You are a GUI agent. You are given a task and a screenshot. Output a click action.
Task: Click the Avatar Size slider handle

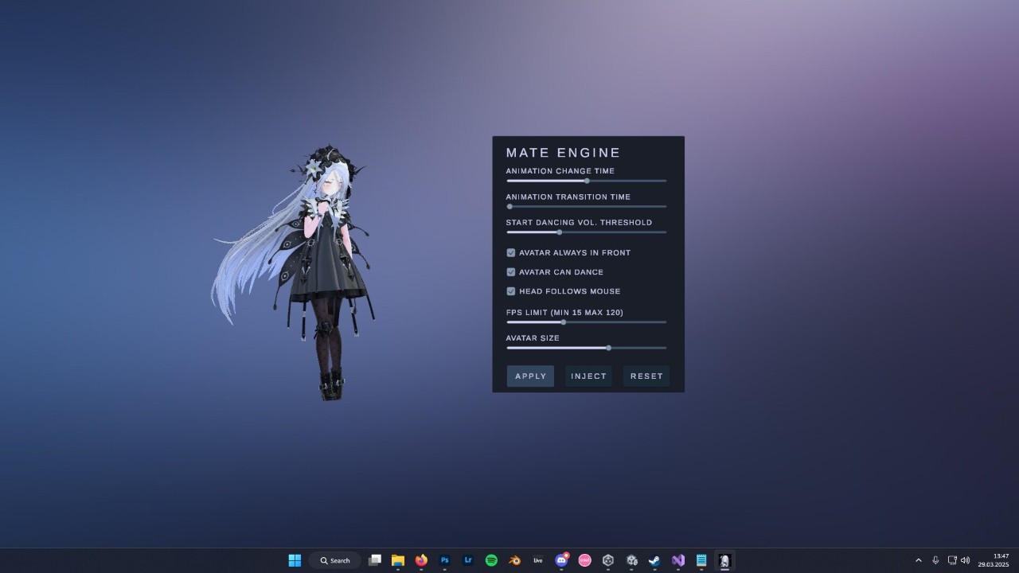pos(609,348)
